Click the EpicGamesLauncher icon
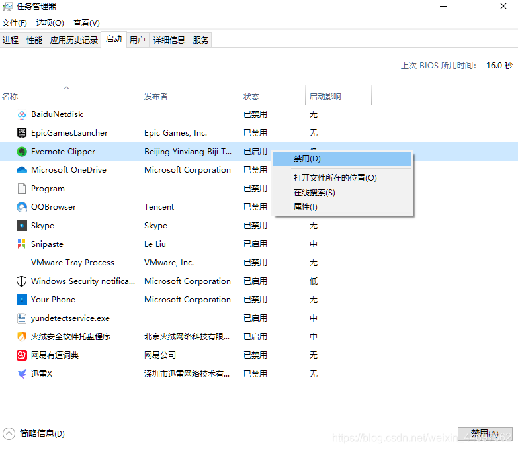 [x=21, y=133]
